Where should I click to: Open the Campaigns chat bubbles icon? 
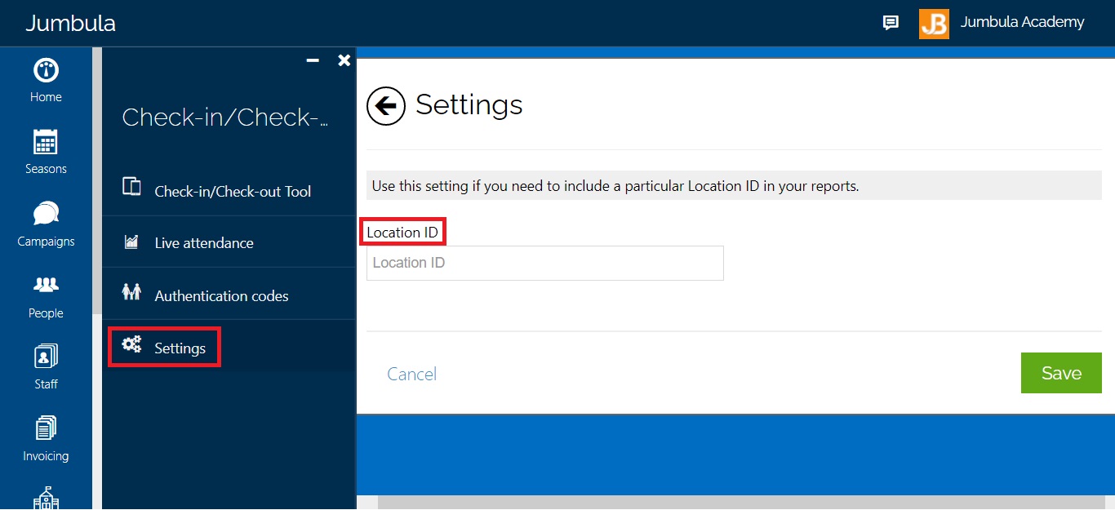pos(46,214)
